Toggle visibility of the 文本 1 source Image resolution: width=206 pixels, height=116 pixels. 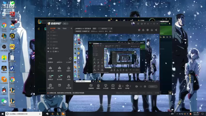[48, 45]
